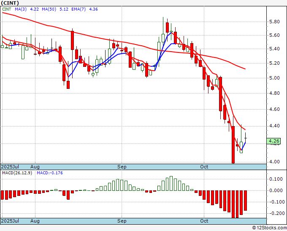
Task: Select the green CINT legend label
Action: pyautogui.click(x=7, y=9)
